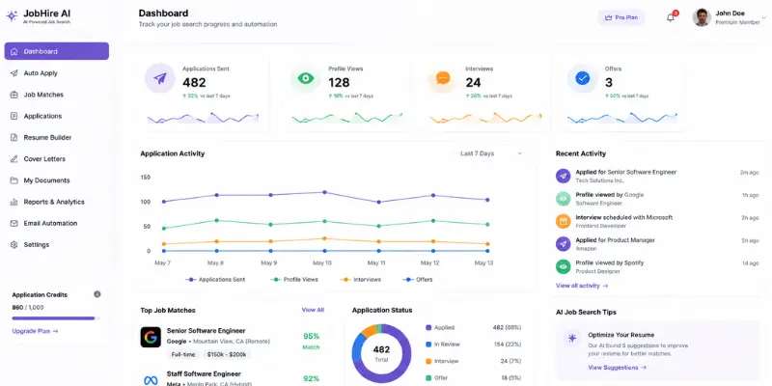Viewport: 772px width, 386px height.
Task: Click the My Documents folder icon
Action: coord(14,180)
